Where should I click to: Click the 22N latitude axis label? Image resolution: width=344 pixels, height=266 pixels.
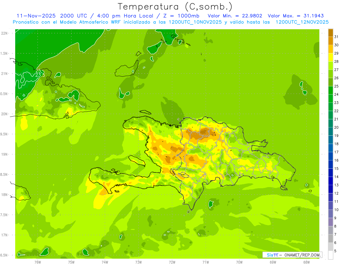(x=4, y=33)
